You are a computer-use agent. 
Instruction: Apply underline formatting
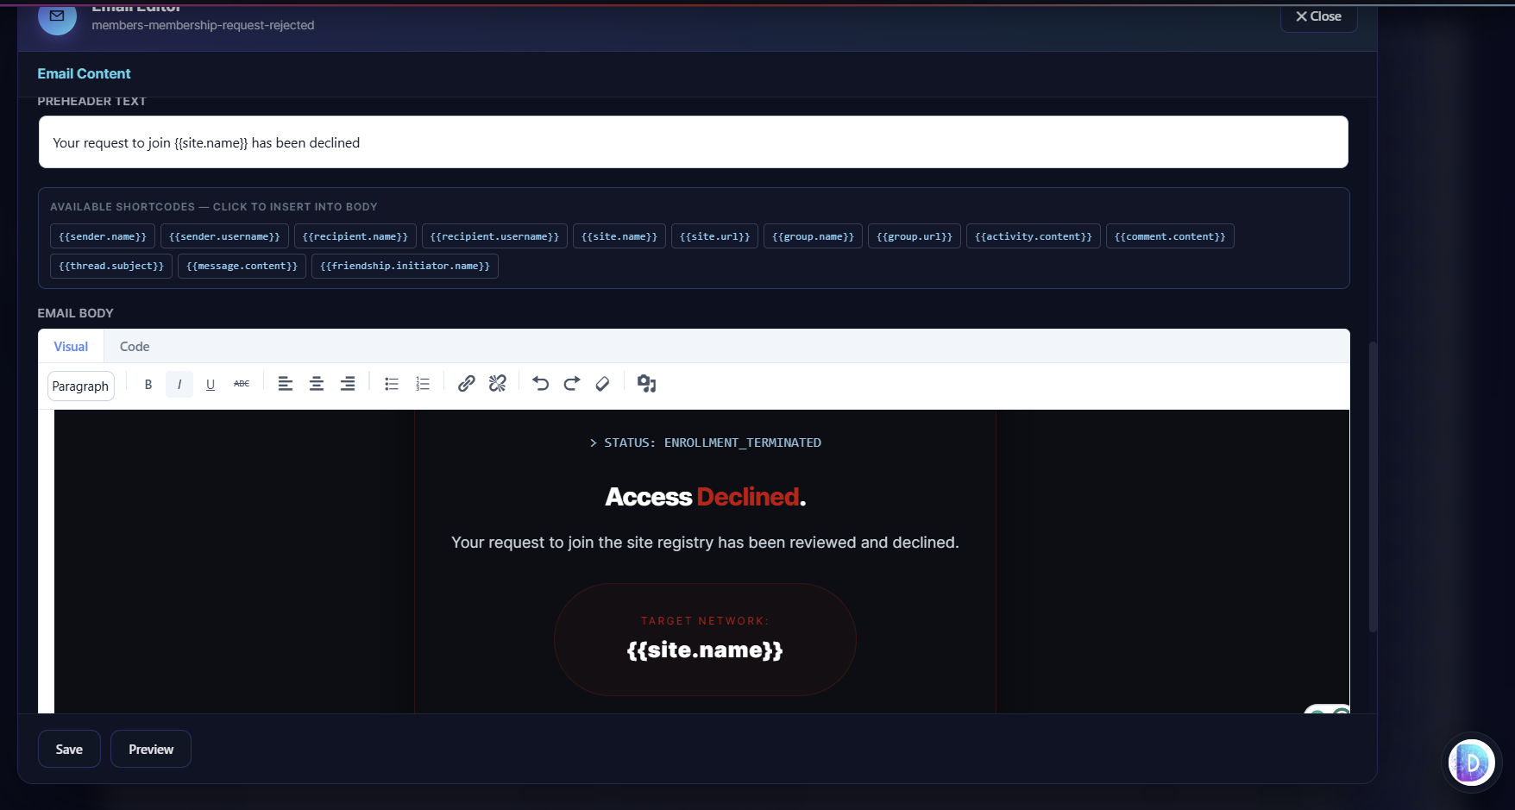click(x=211, y=385)
